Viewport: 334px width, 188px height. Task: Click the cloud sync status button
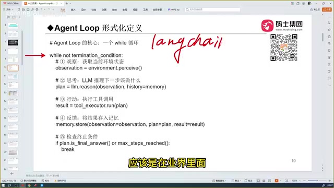point(315,9)
